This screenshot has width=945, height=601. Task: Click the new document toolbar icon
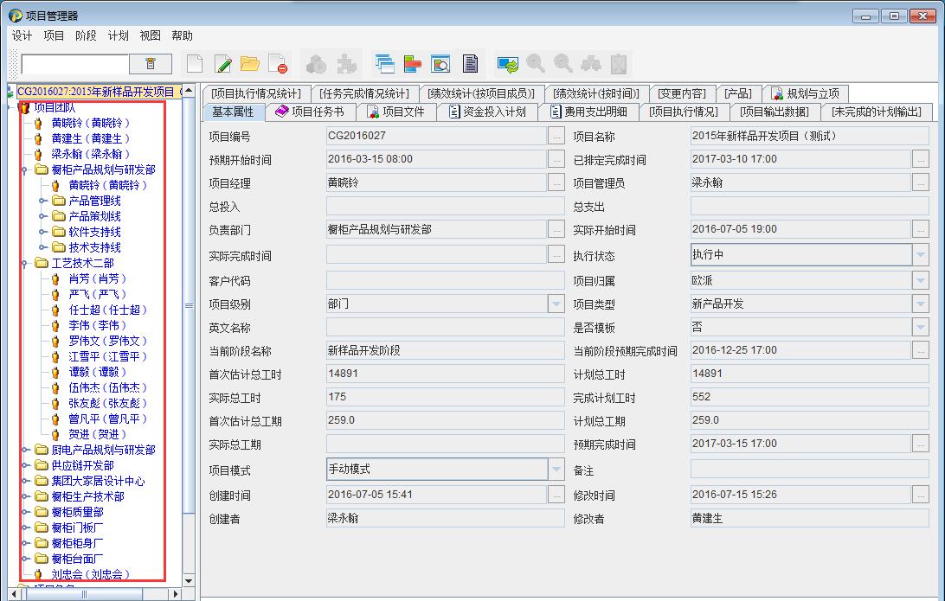click(196, 63)
